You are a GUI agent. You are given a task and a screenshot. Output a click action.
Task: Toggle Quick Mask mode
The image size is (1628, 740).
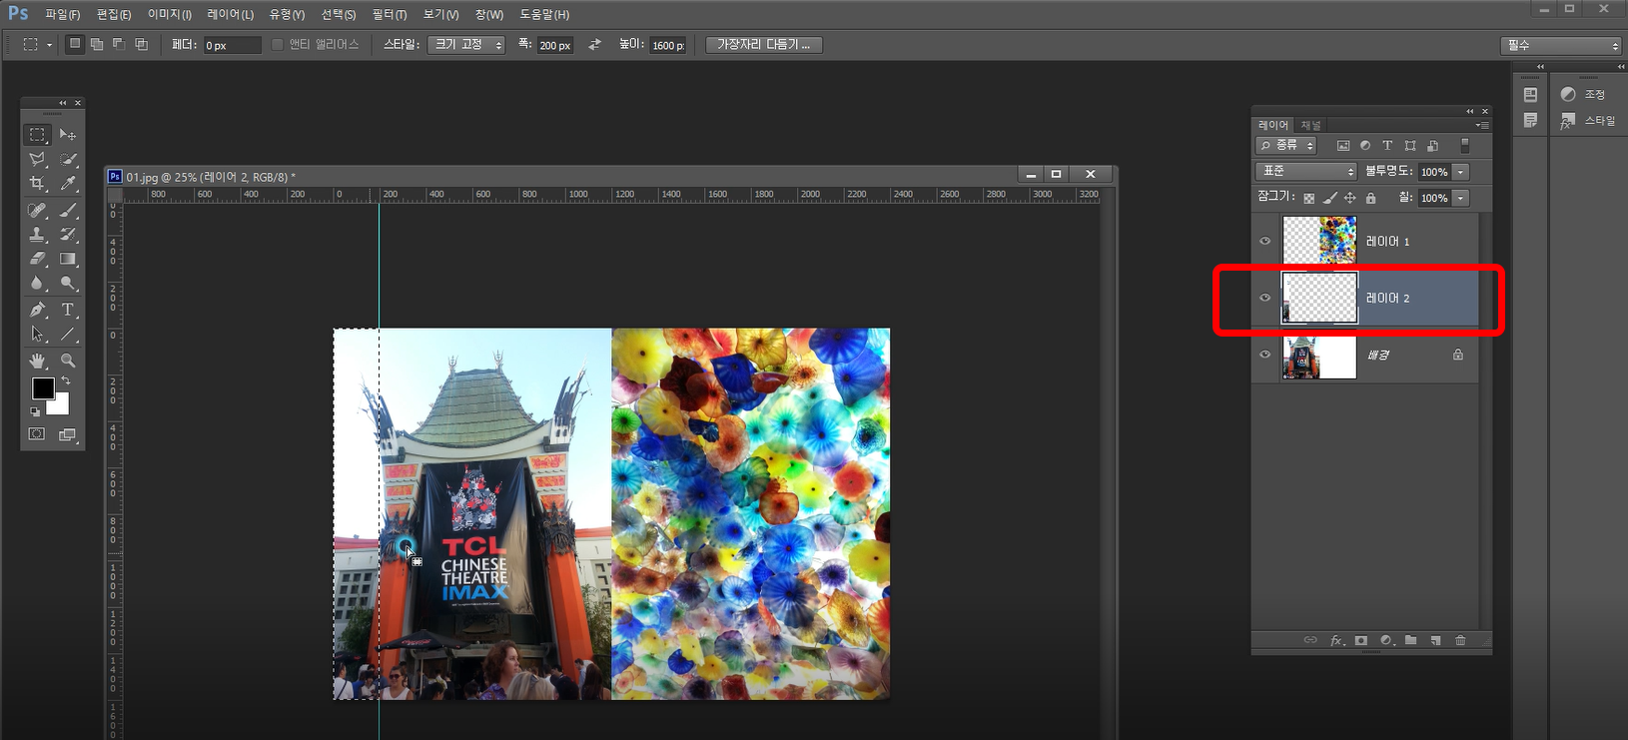pyautogui.click(x=37, y=434)
